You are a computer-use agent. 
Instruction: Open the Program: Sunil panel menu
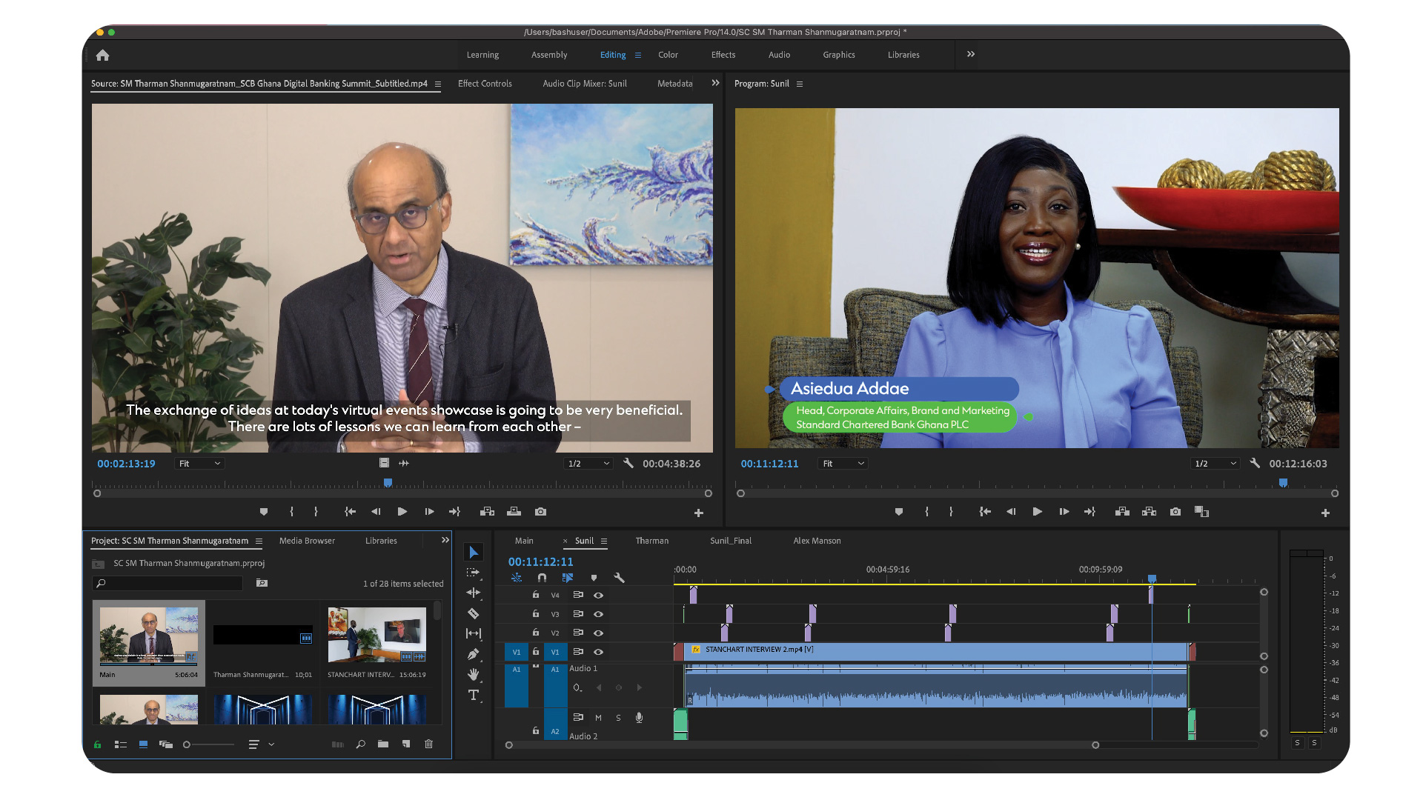pos(800,84)
